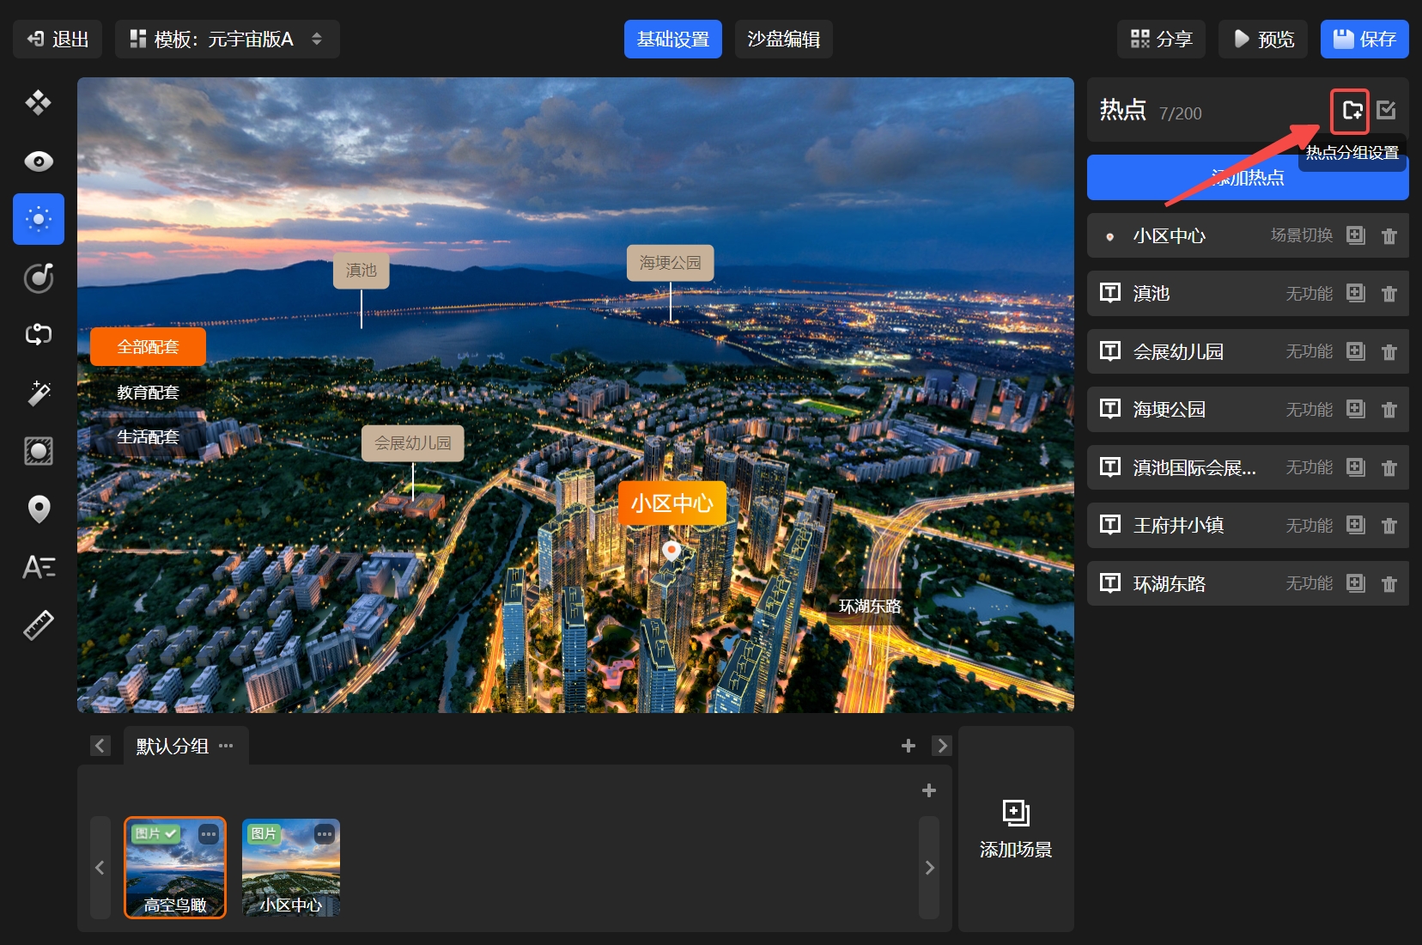
Task: Click the text style tool in sidebar
Action: click(x=39, y=567)
